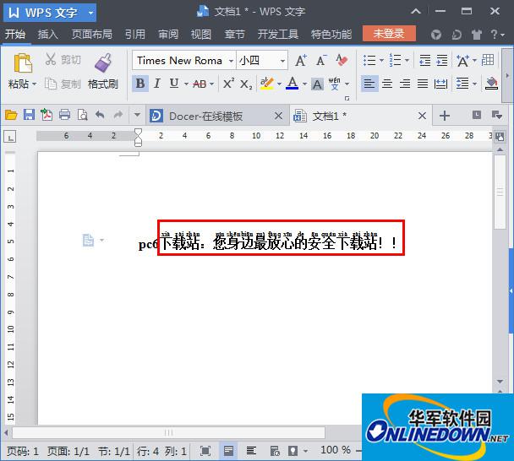Click the 粘贴 (Paste) button

point(19,84)
